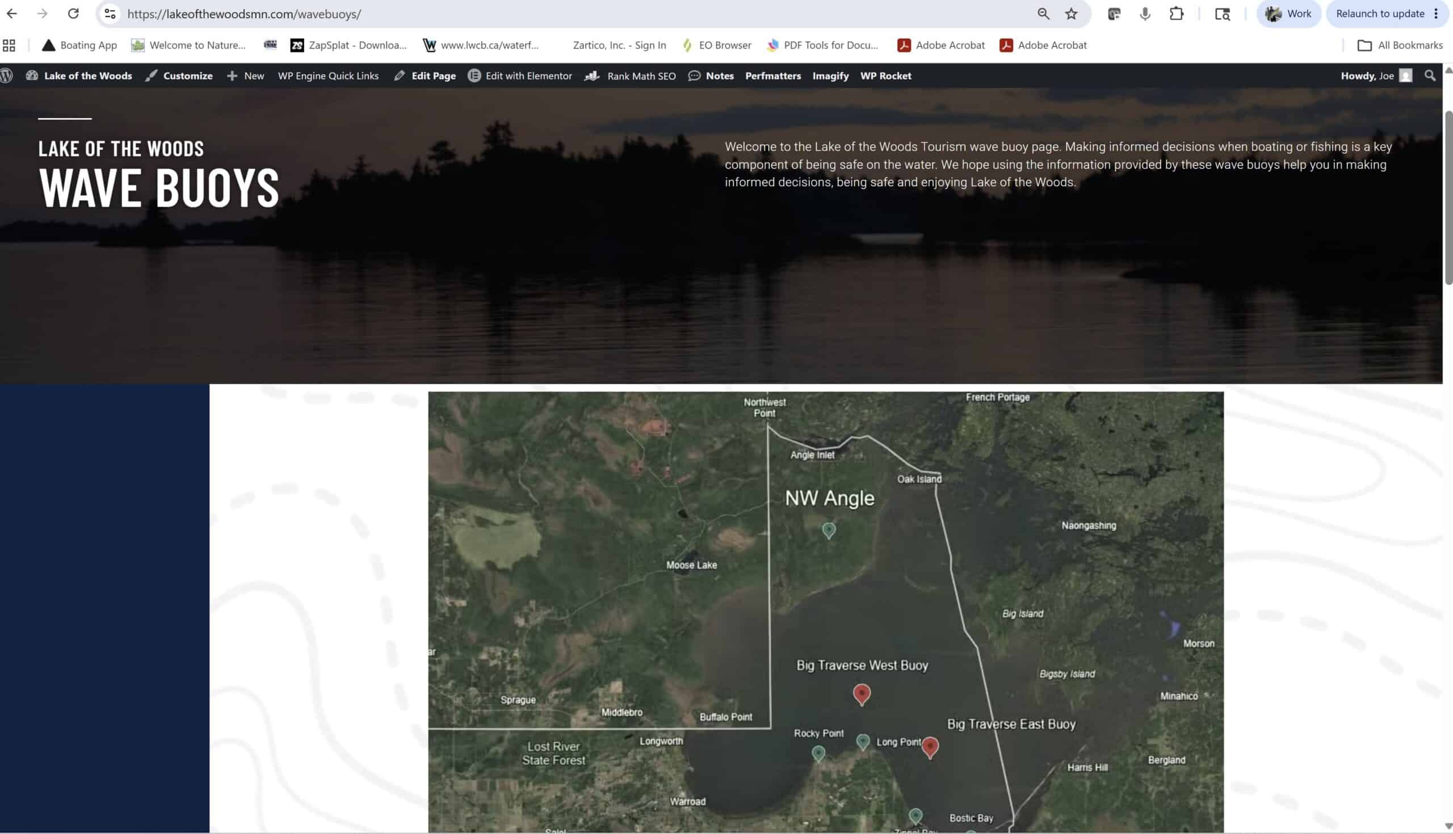This screenshot has width=1453, height=834.
Task: Click the "Moose Lake" map label
Action: coord(691,565)
